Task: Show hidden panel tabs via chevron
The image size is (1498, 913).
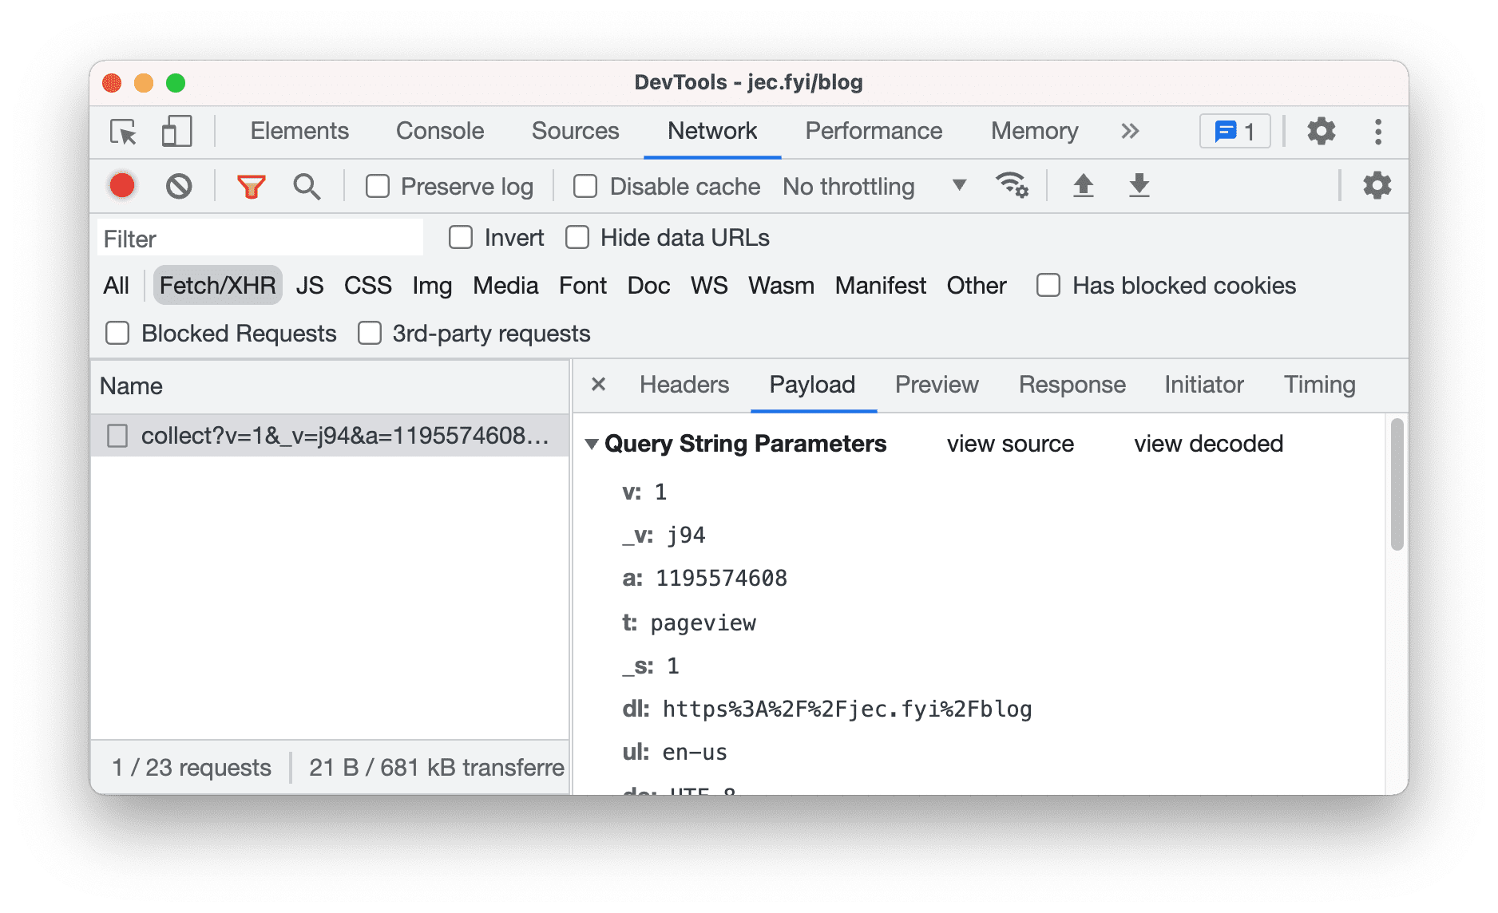Action: coord(1130,131)
